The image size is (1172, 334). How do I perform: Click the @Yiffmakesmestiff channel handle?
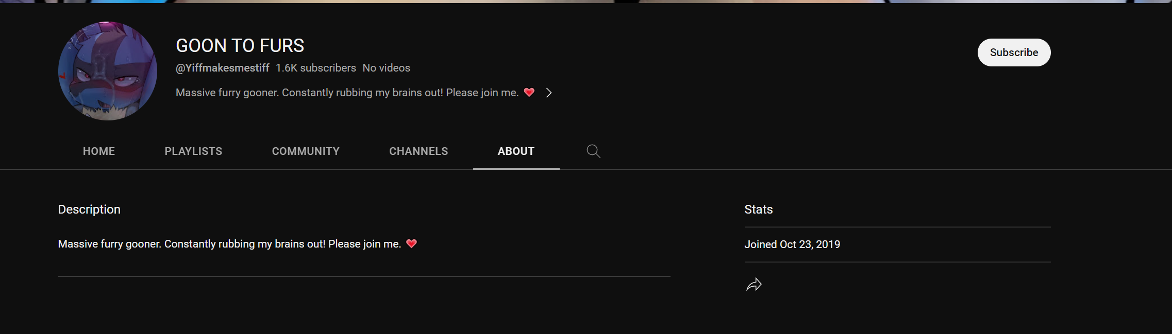click(x=223, y=68)
